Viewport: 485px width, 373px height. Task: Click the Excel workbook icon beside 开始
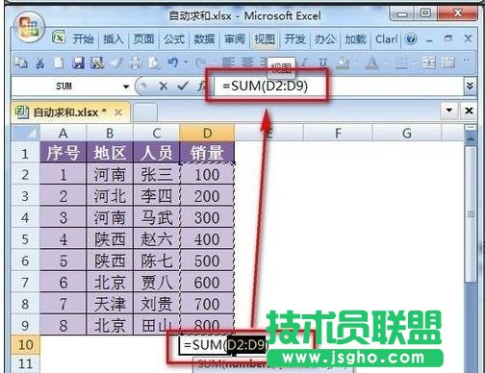point(59,37)
